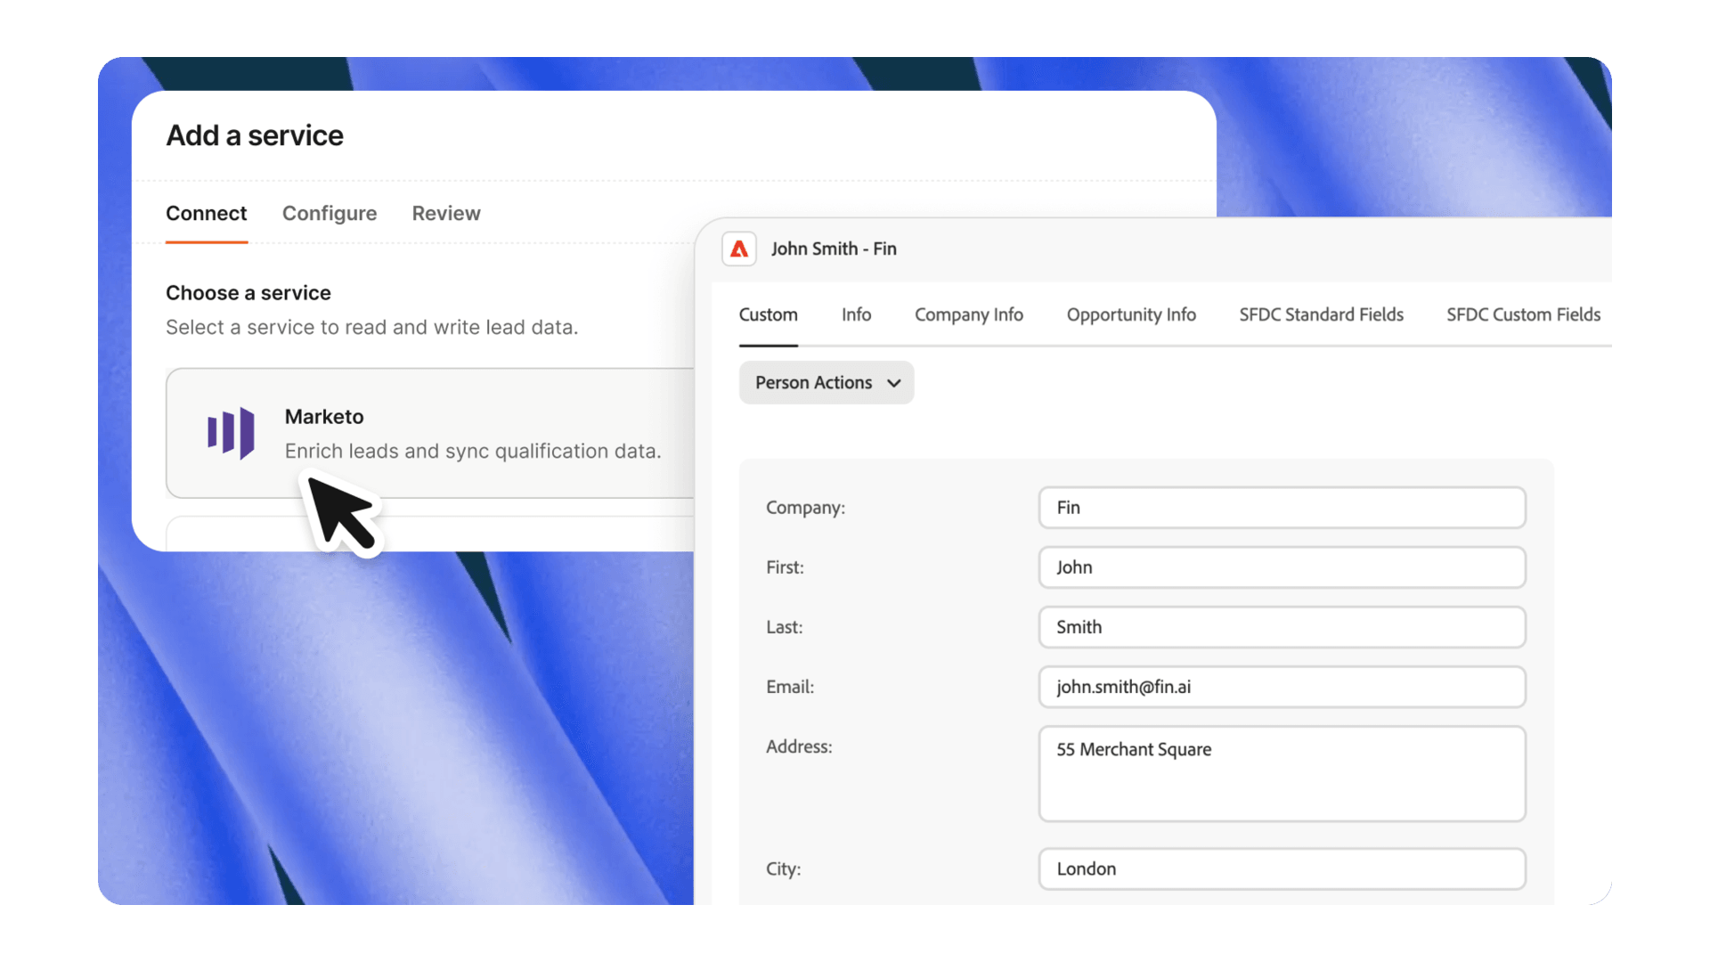The image size is (1710, 962).
Task: Open the Person Actions dropdown
Action: click(826, 382)
